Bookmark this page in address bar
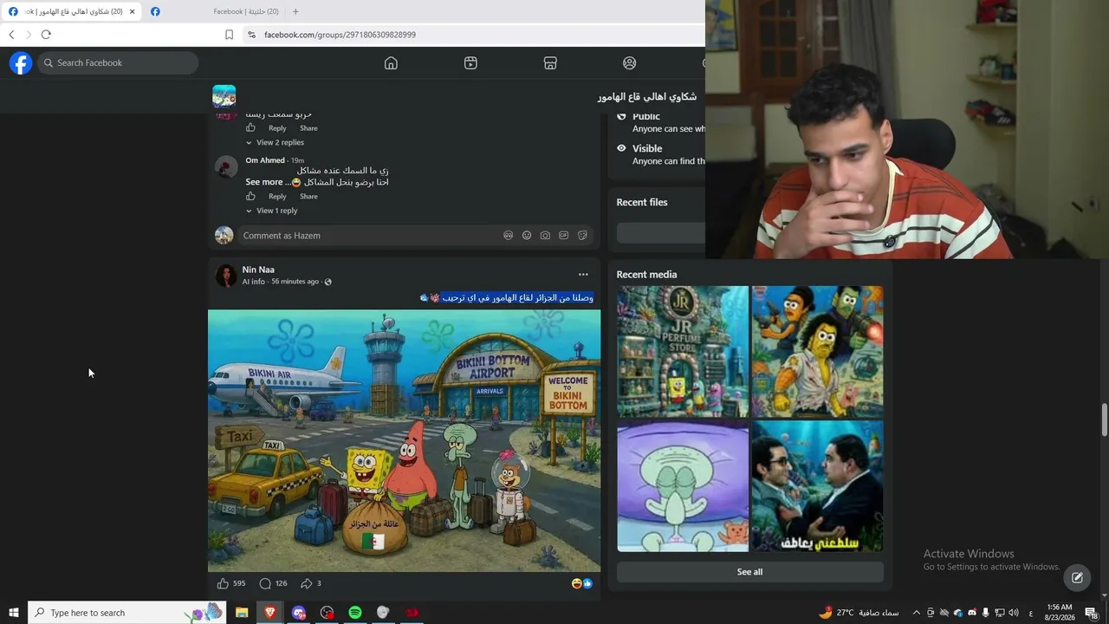This screenshot has height=624, width=1109. point(229,35)
